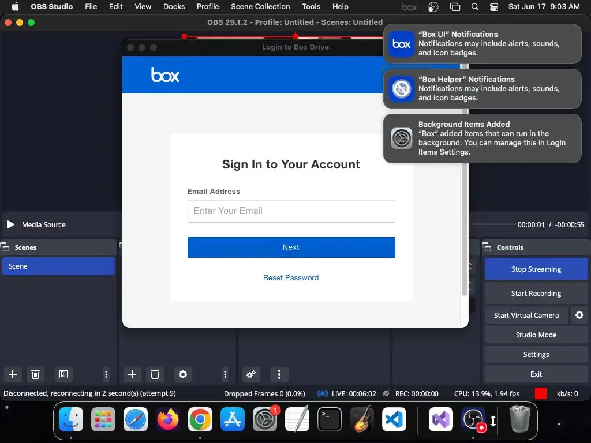
Task: Open Firefox from the Dock
Action: click(168, 419)
